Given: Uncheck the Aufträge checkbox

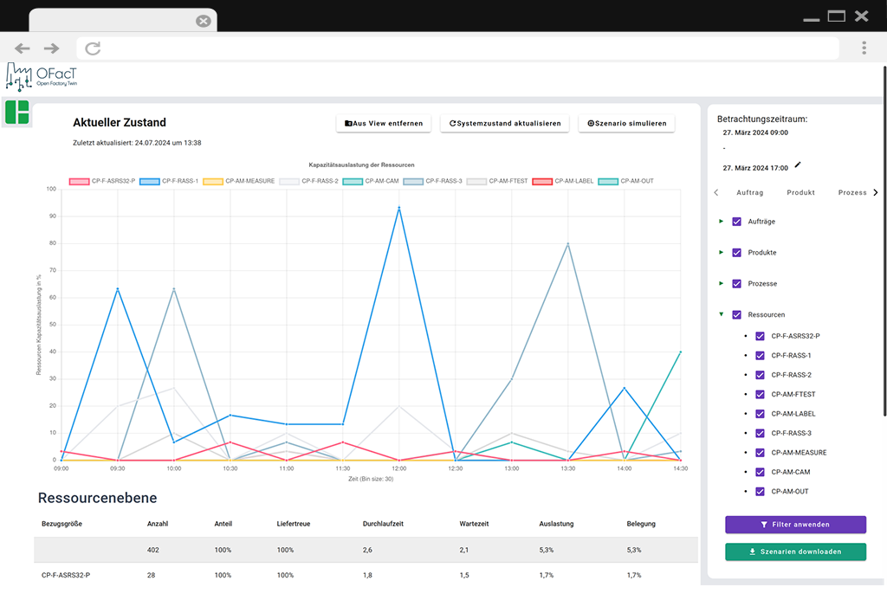Looking at the screenshot, I should coord(736,222).
